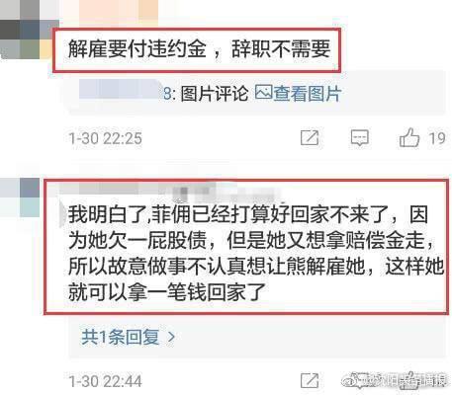Open the second commenter's blurred avatar

(x=20, y=197)
